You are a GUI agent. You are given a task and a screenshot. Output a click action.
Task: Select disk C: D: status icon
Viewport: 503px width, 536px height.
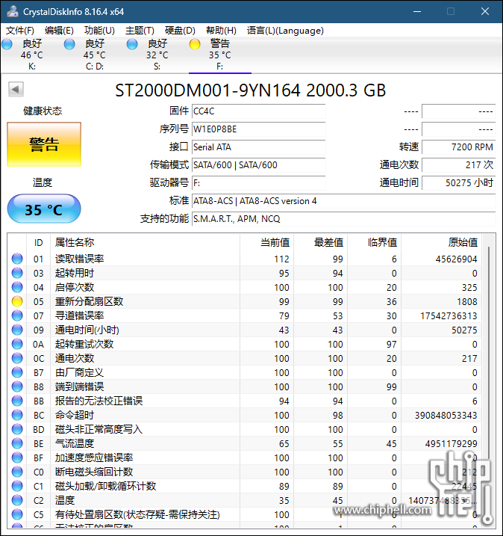[69, 44]
